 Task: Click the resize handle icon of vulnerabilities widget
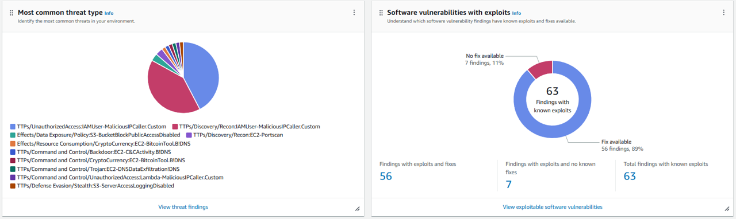click(726, 209)
